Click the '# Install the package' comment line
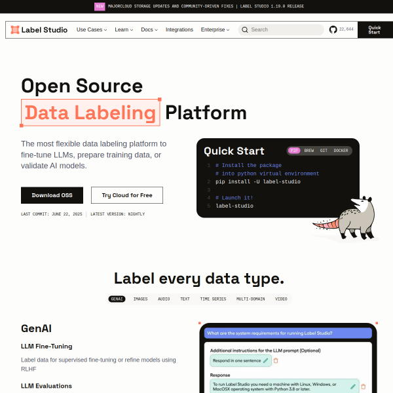Screen dimensions: 393x393 [x=248, y=165]
